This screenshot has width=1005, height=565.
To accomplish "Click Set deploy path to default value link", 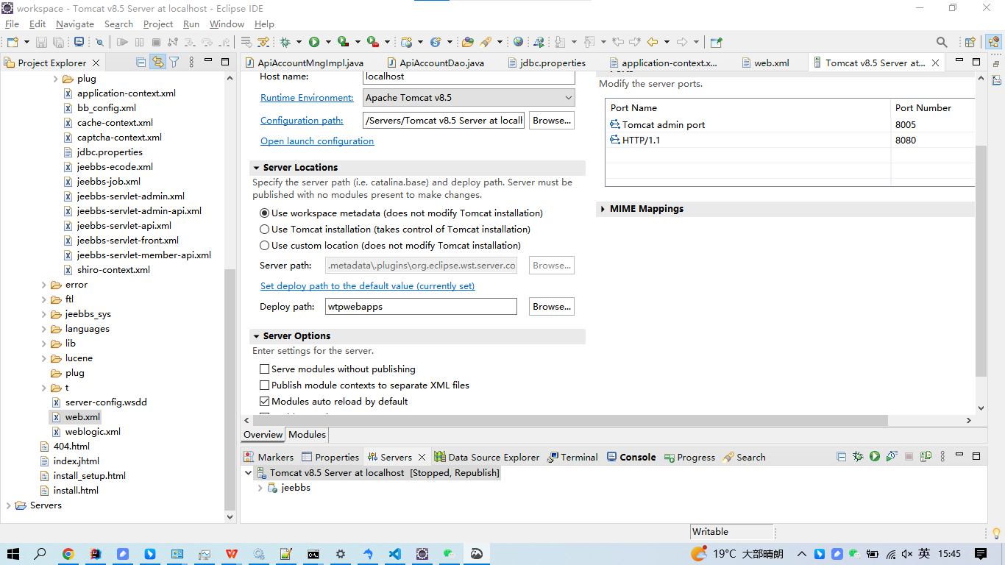I will (367, 286).
